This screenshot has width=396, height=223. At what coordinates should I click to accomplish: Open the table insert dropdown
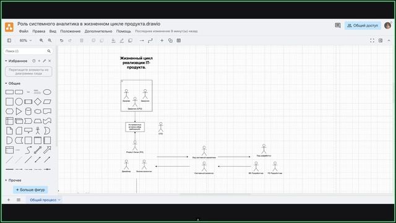pyautogui.click(x=179, y=40)
